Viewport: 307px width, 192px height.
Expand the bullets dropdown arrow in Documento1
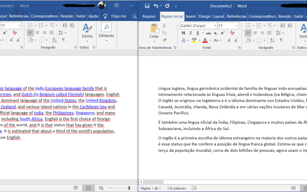[x=35, y=25]
